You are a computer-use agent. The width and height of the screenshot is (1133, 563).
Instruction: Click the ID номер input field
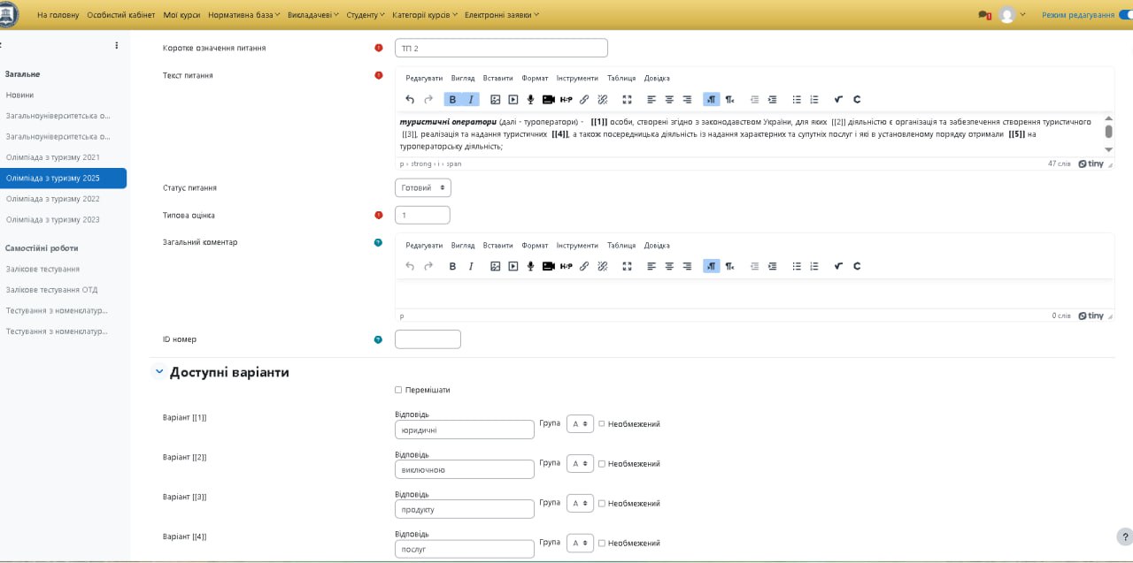(428, 339)
